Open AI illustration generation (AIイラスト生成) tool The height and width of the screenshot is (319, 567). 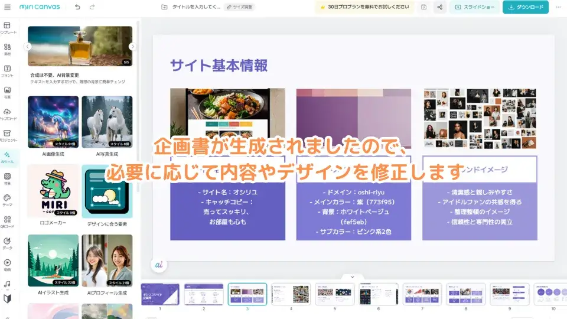coord(53,261)
